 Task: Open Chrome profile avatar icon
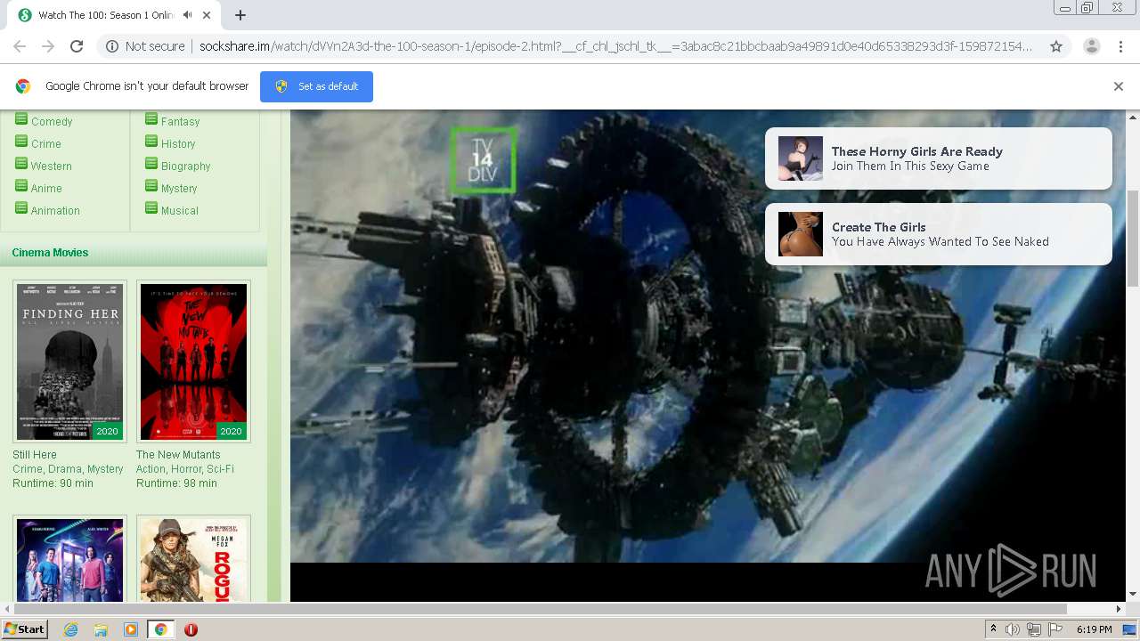click(x=1091, y=46)
